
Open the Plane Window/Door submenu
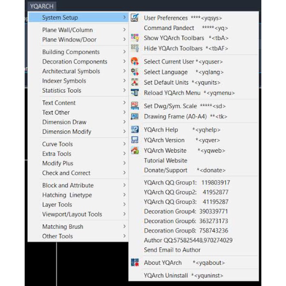click(x=78, y=39)
